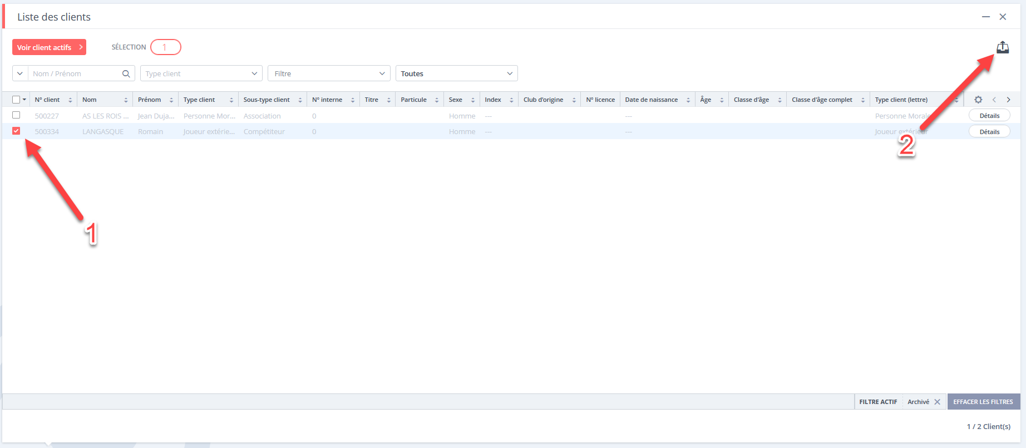Screen dimensions: 1026x448
Task: Sort by Âge column
Action: 722,100
